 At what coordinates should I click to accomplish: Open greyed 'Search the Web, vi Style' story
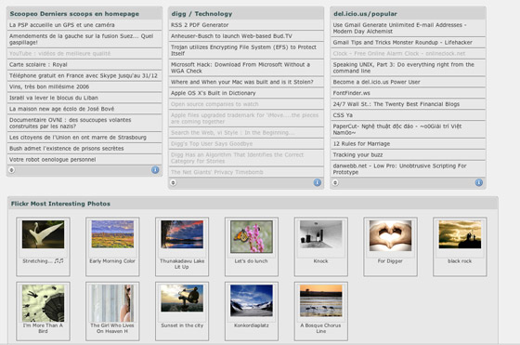point(233,132)
